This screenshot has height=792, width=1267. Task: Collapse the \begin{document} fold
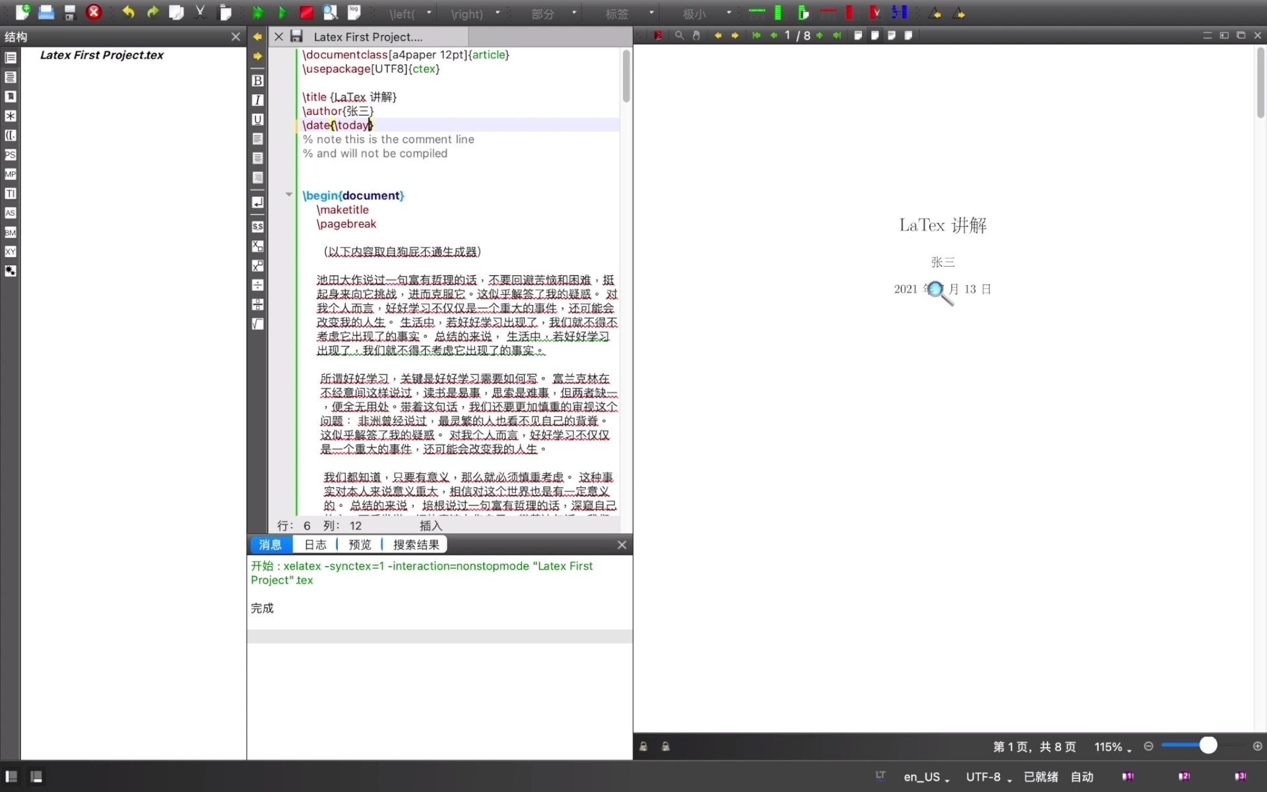[x=288, y=195]
